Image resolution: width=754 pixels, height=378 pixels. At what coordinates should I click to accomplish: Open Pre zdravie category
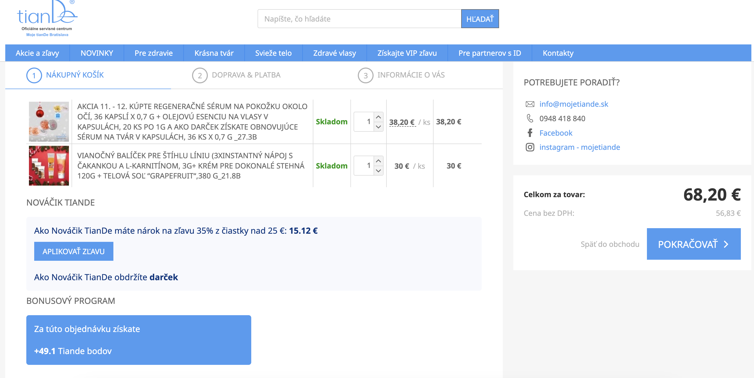(x=154, y=53)
